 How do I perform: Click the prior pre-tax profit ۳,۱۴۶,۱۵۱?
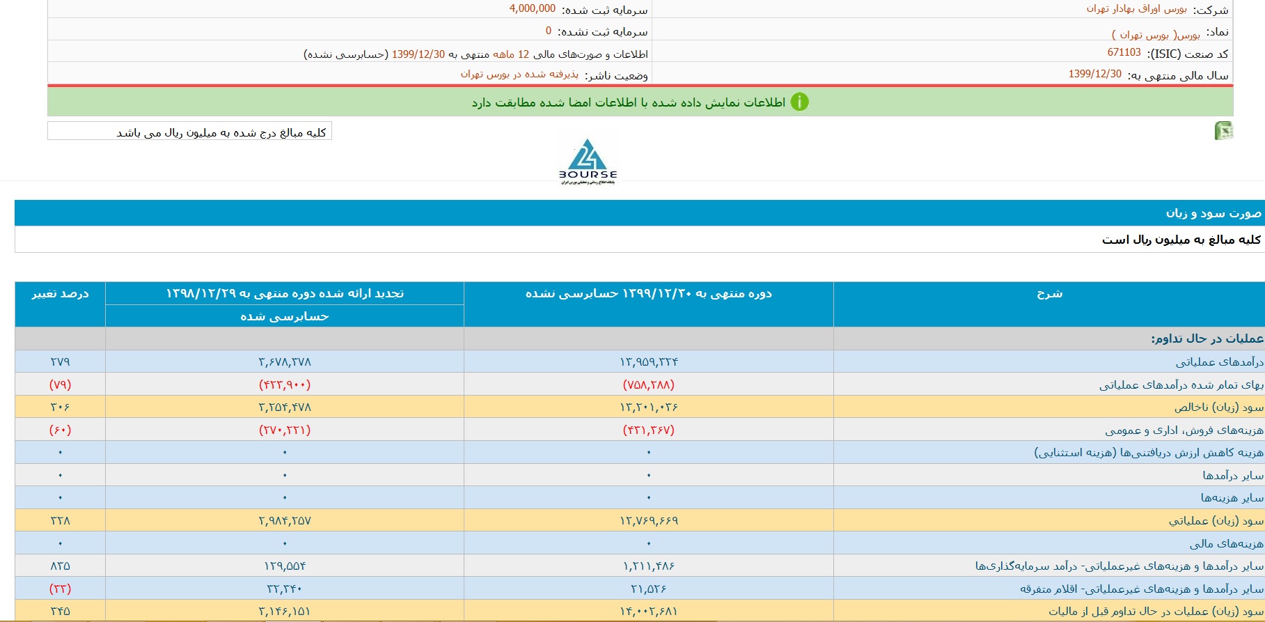[285, 611]
